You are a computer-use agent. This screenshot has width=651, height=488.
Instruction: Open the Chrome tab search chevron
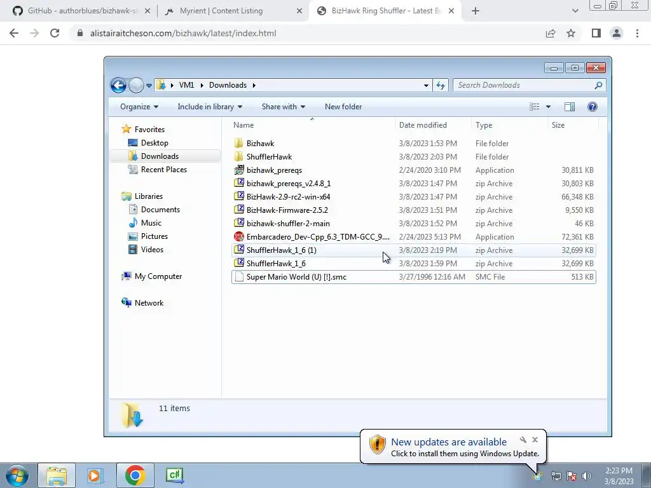[575, 11]
